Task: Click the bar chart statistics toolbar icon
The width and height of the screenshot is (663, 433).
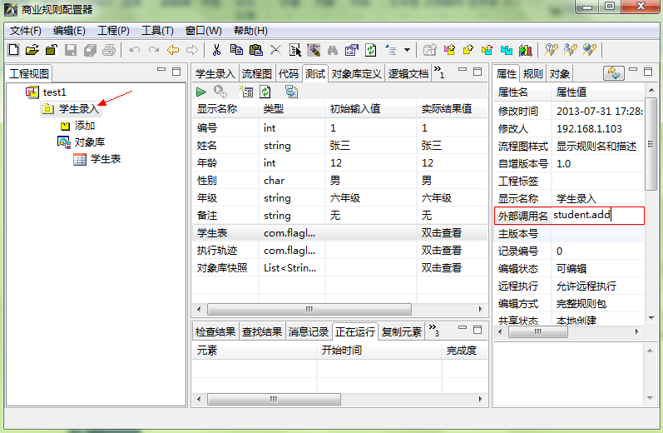Action: click(525, 50)
